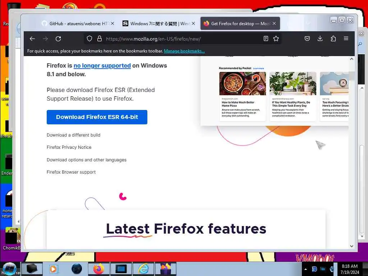Go back to the previous page

32,39
